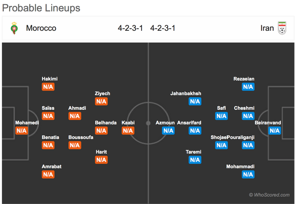Select the Boussoufa player name label
295x204 pixels.
point(81,137)
